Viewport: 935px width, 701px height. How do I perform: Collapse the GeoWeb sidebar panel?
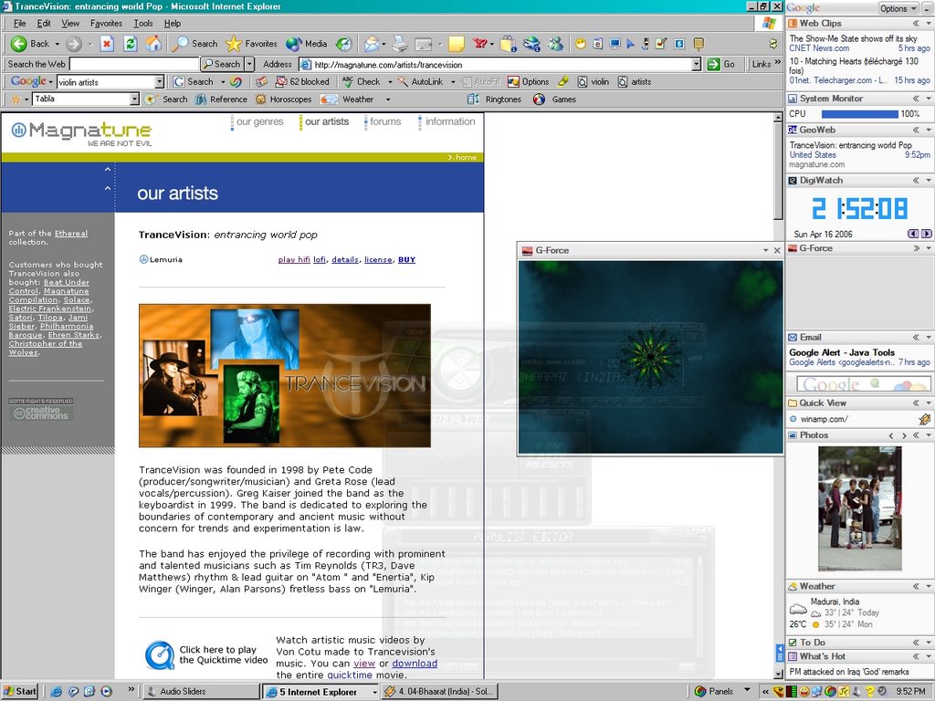(x=915, y=130)
